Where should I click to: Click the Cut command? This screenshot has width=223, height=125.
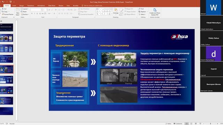[x=4, y=9]
